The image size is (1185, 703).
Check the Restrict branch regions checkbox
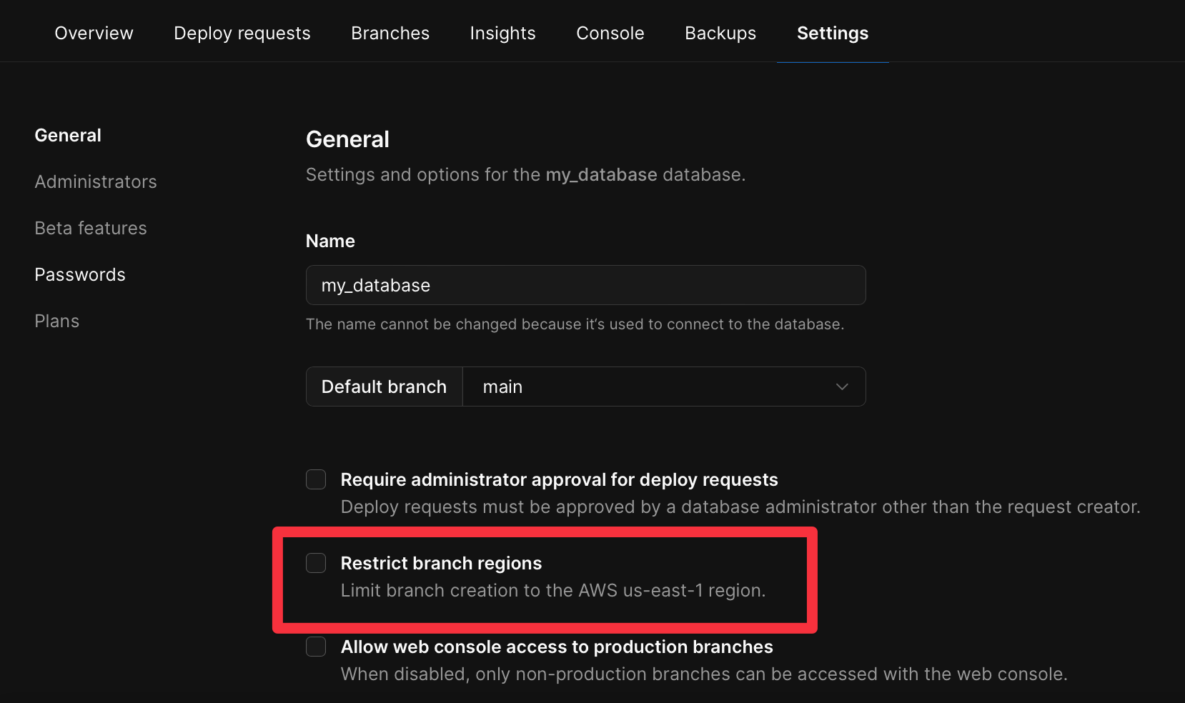[315, 563]
